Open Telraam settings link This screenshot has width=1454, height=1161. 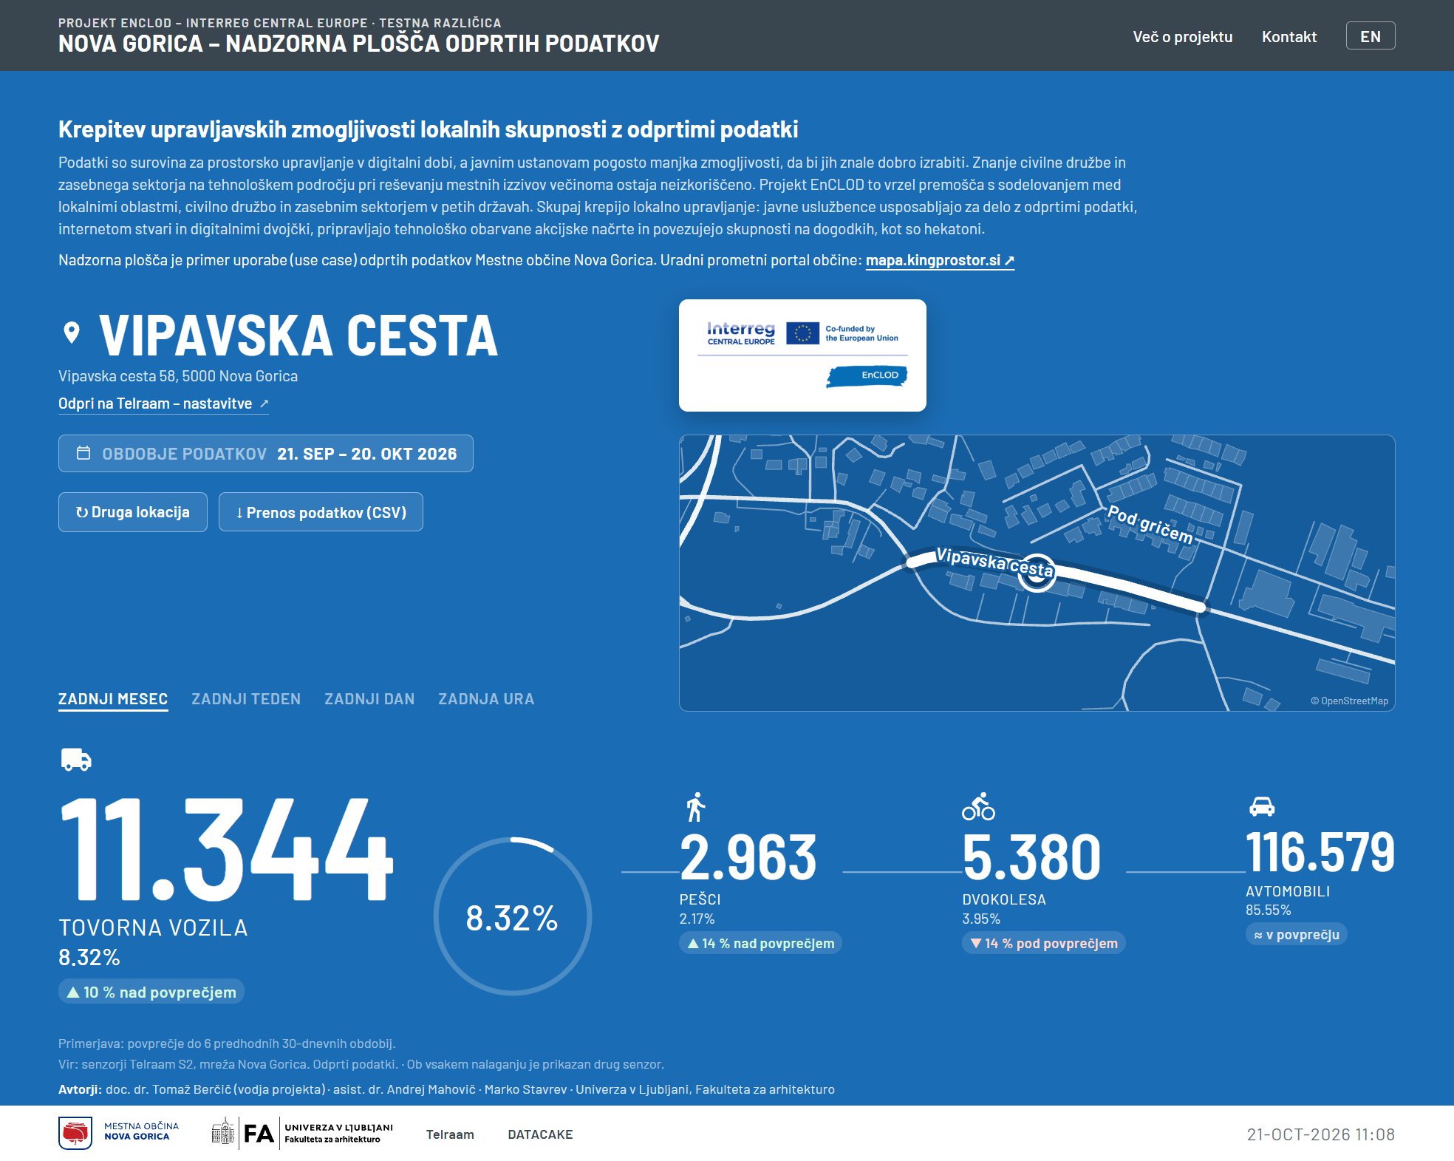(163, 404)
